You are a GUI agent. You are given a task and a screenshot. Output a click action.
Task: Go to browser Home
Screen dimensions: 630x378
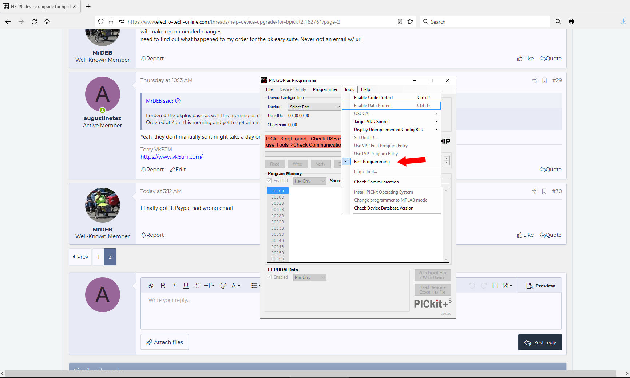click(47, 22)
